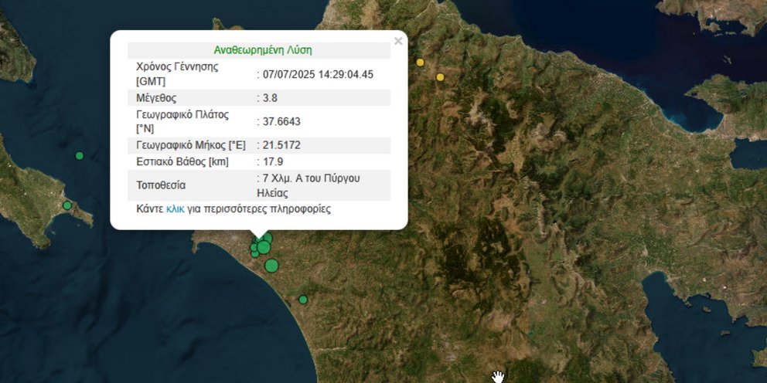Image resolution: width=767 pixels, height=383 pixels.
Task: Click the large isolated green marker below the cluster
Action: (x=271, y=266)
